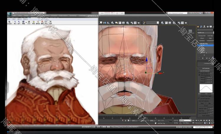Open Material Editor icon right of selection dropdown
The width and height of the screenshot is (221, 134).
174,23
